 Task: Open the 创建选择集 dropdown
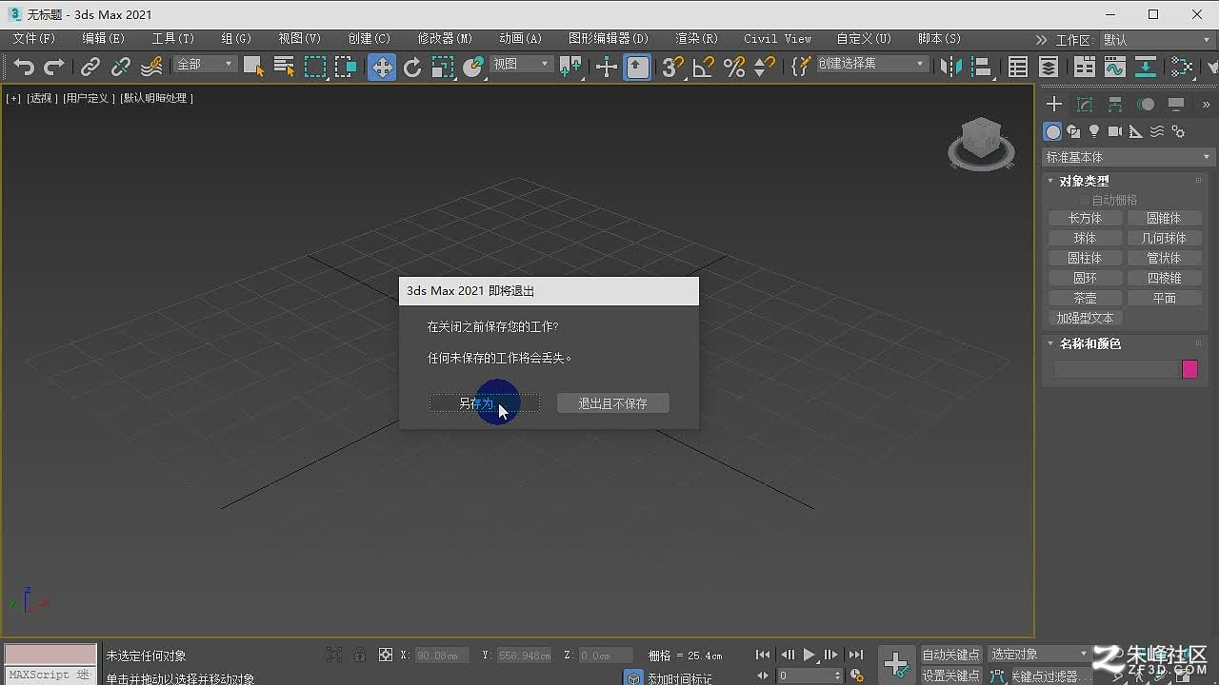point(871,64)
